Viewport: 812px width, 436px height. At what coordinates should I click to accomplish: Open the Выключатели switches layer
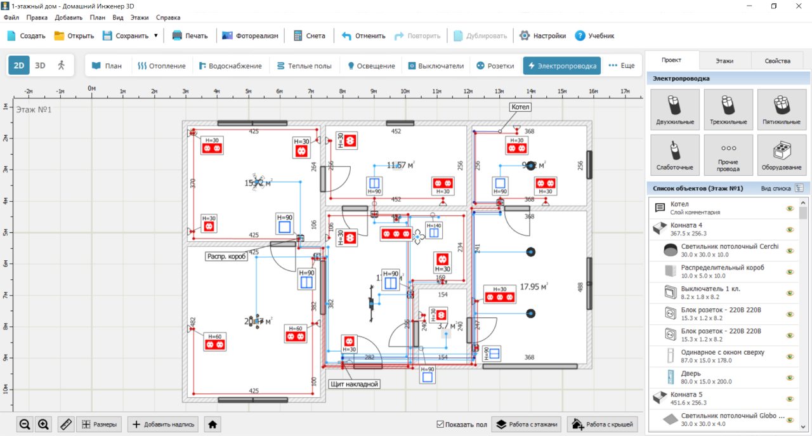pyautogui.click(x=436, y=65)
